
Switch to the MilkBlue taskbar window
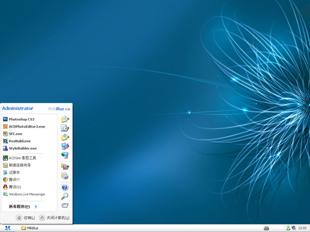tap(29, 228)
